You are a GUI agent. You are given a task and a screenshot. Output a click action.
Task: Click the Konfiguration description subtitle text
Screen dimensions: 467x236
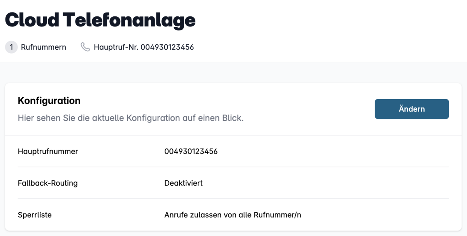pos(131,118)
